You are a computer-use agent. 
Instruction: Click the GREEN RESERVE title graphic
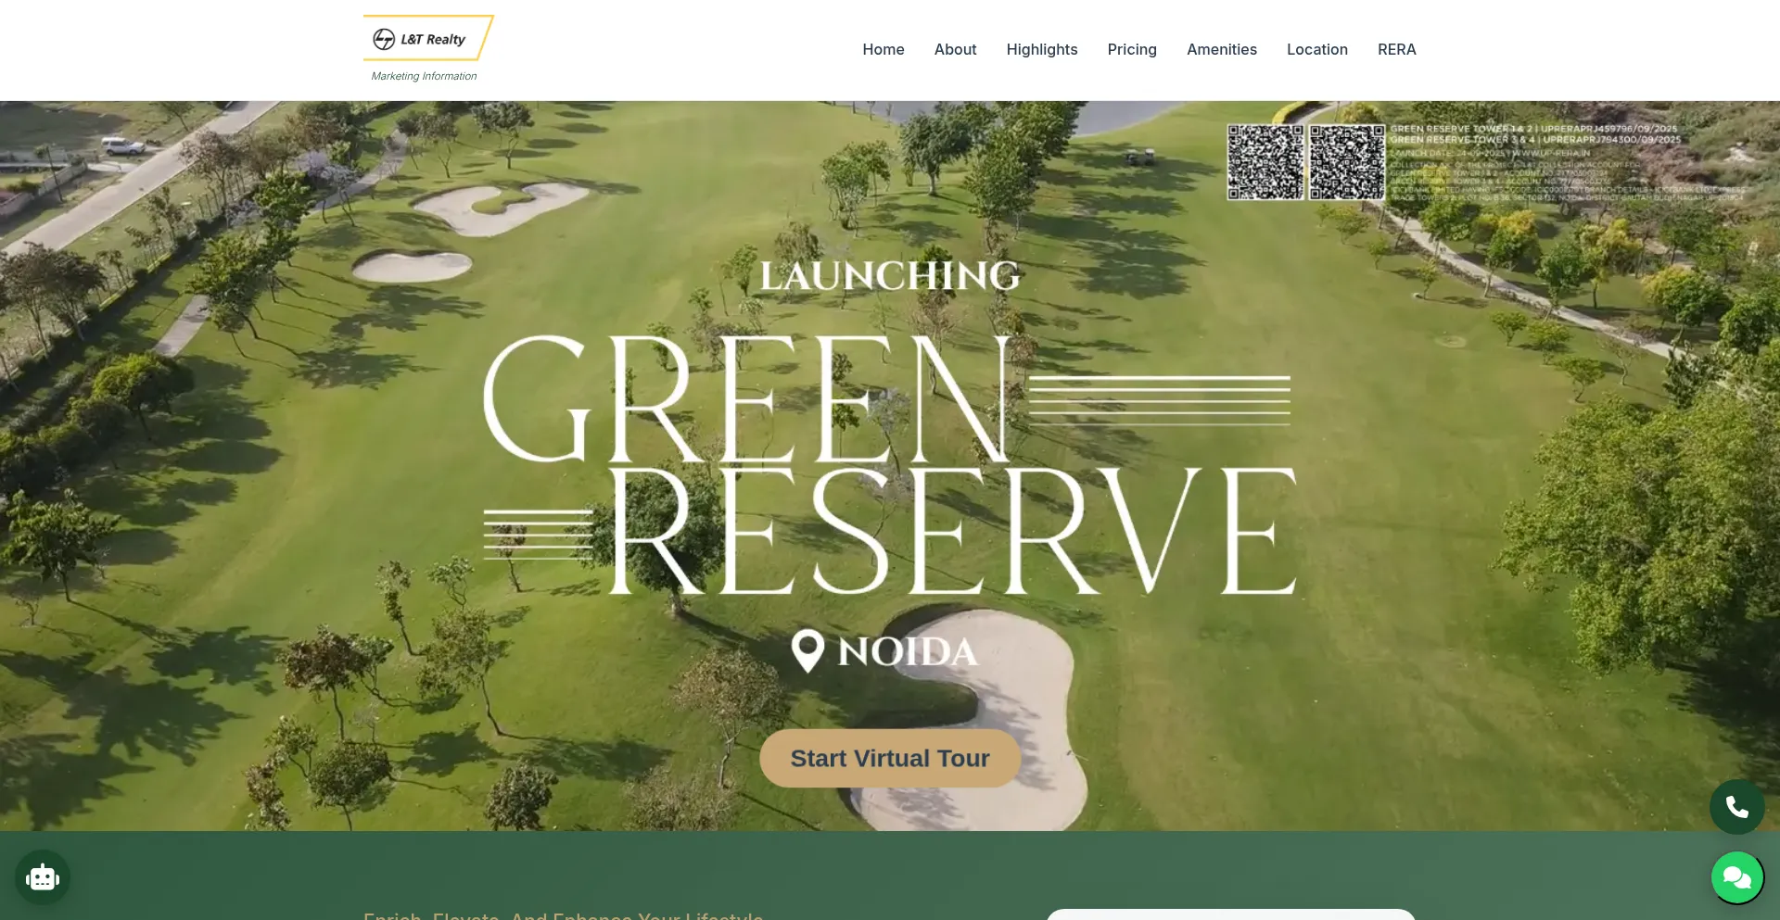point(889,464)
